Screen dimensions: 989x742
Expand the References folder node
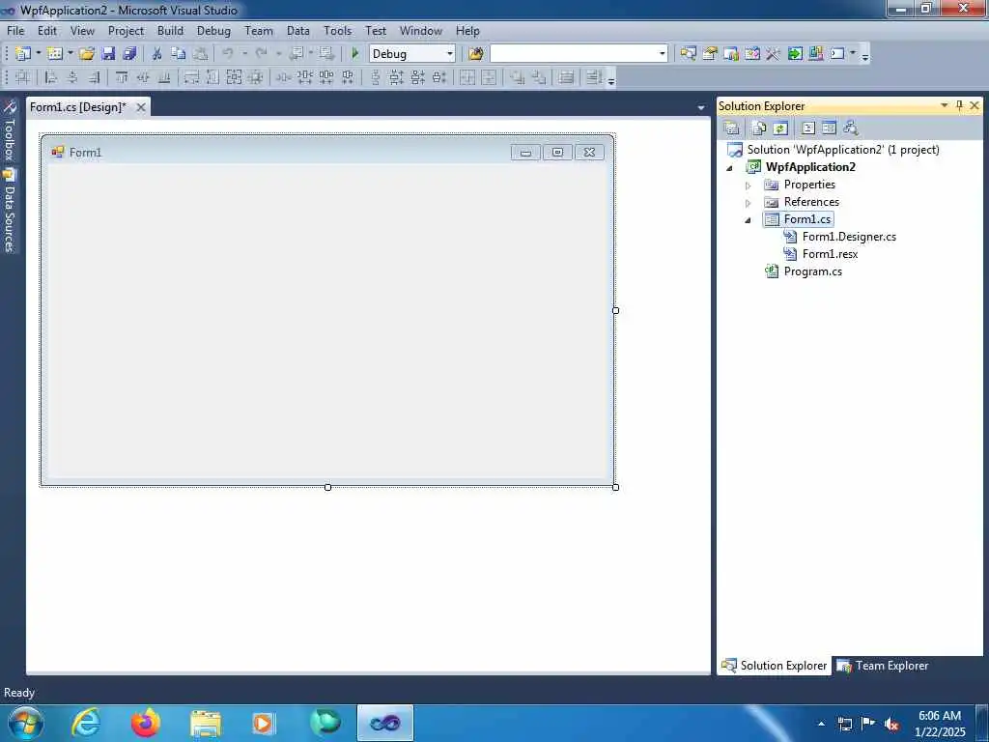(x=749, y=203)
